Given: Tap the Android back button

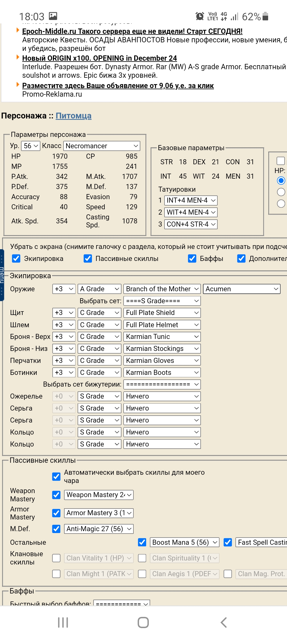Looking at the screenshot, I should [224, 622].
